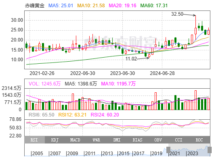The image size is (212, 158).
Task: Show the ROC indicator tab
Action: [x=199, y=140]
